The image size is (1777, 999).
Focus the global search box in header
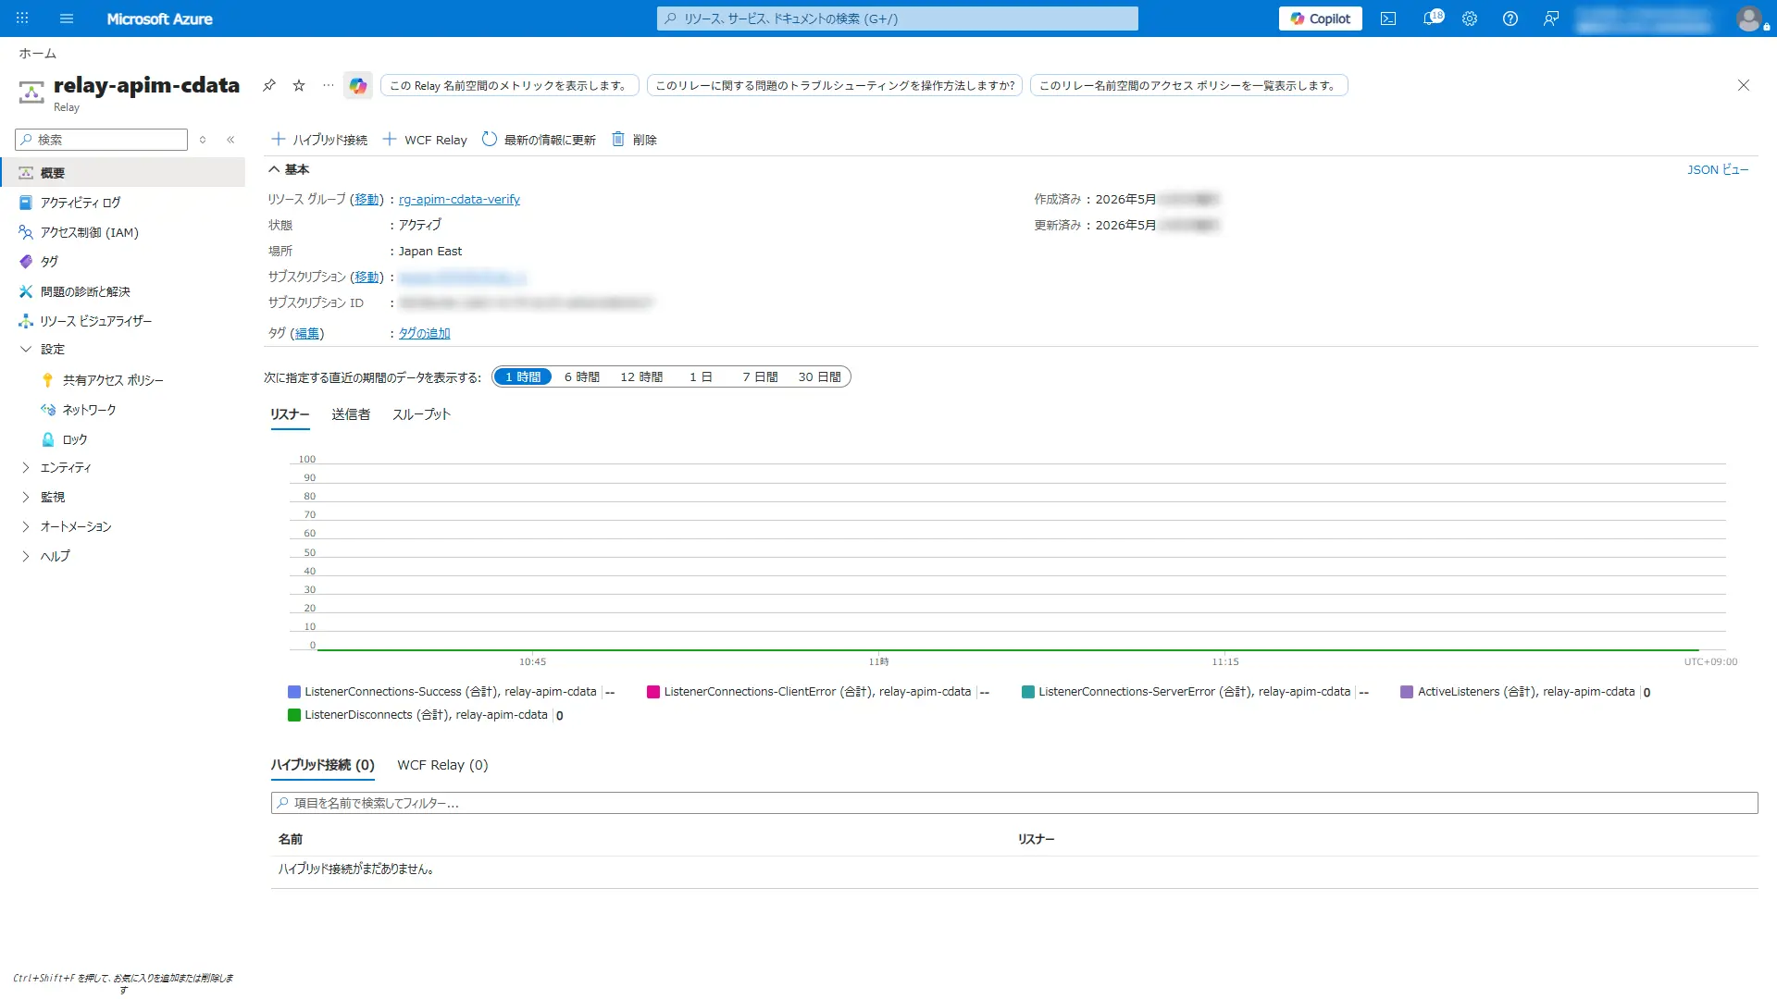[898, 18]
